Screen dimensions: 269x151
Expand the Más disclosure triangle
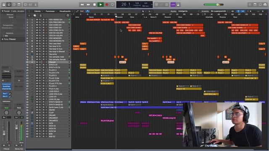point(4,36)
